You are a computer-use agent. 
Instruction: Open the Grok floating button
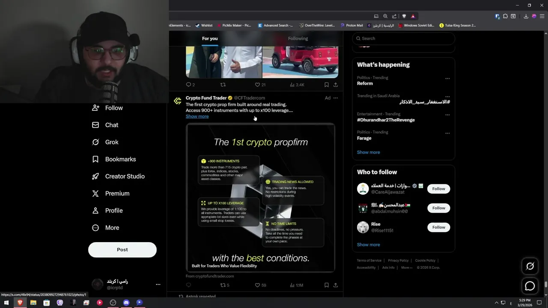530,266
